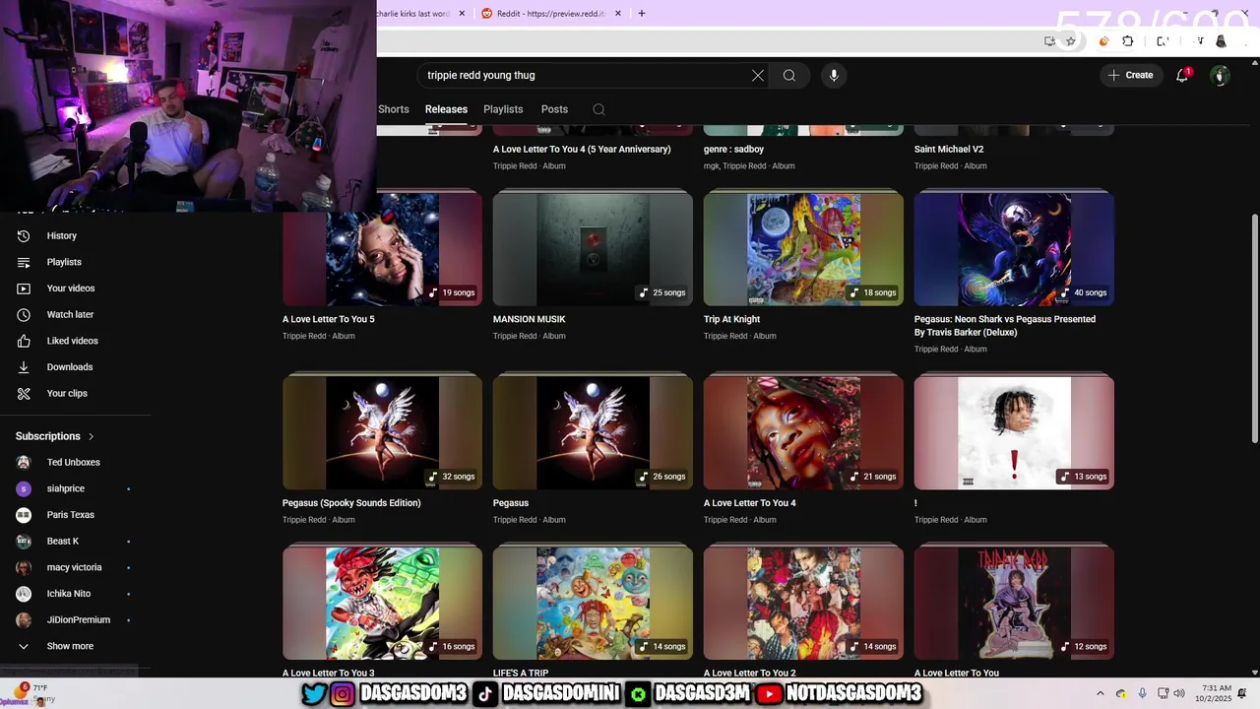Open a new browser tab with plus
Screen dimensions: 1260x709
click(x=642, y=14)
